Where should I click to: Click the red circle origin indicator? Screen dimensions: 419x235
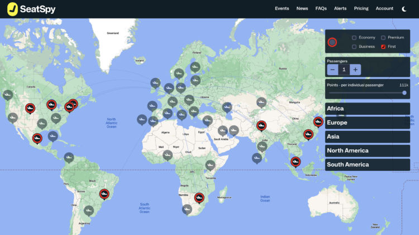point(332,42)
